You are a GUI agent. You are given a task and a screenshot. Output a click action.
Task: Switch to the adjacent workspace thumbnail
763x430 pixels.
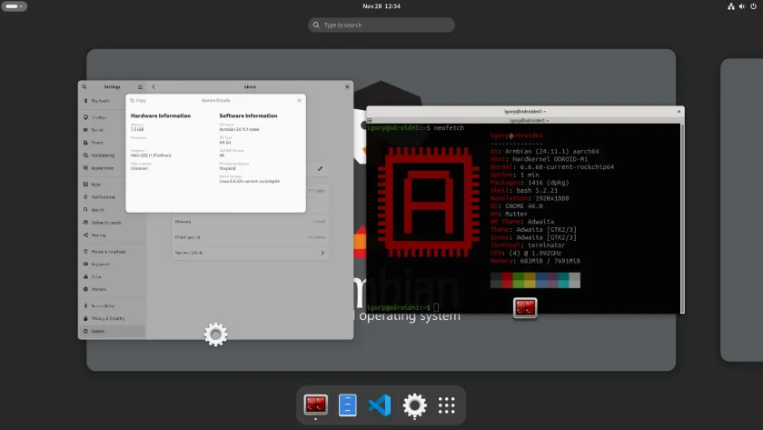[741, 210]
